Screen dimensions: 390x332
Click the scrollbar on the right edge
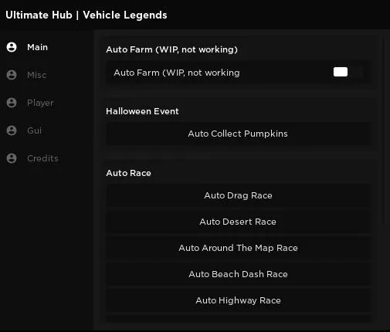385,131
